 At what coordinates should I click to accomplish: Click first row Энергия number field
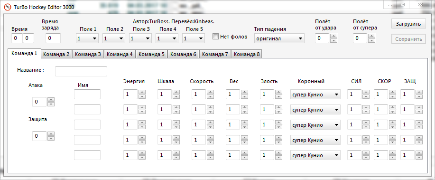[130, 95]
